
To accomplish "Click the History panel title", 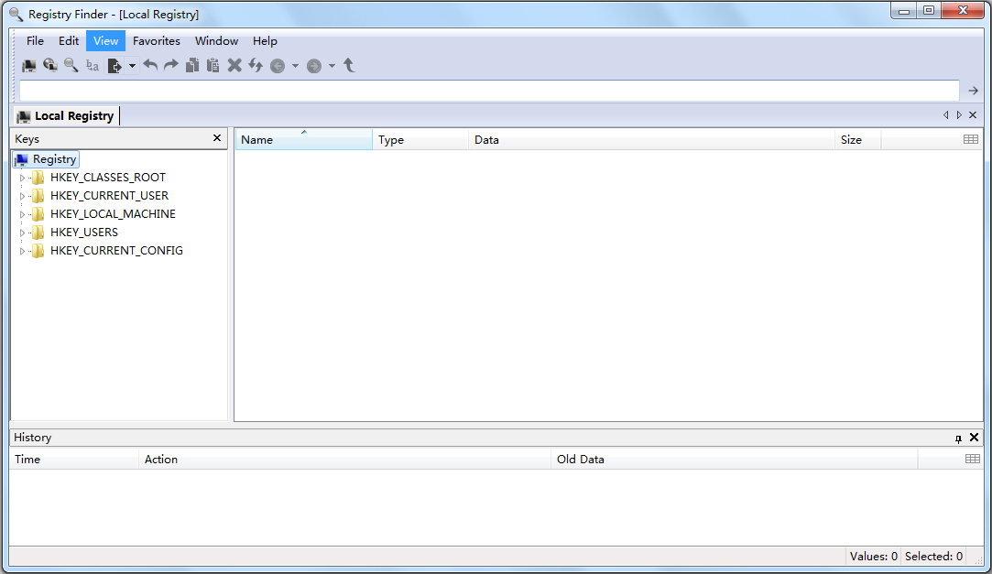I will pyautogui.click(x=32, y=438).
